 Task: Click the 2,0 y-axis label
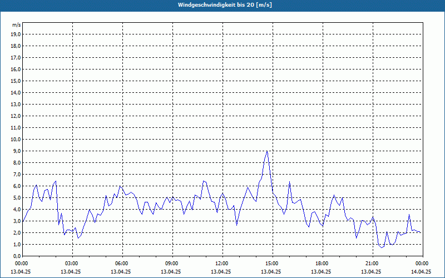coord(17,232)
